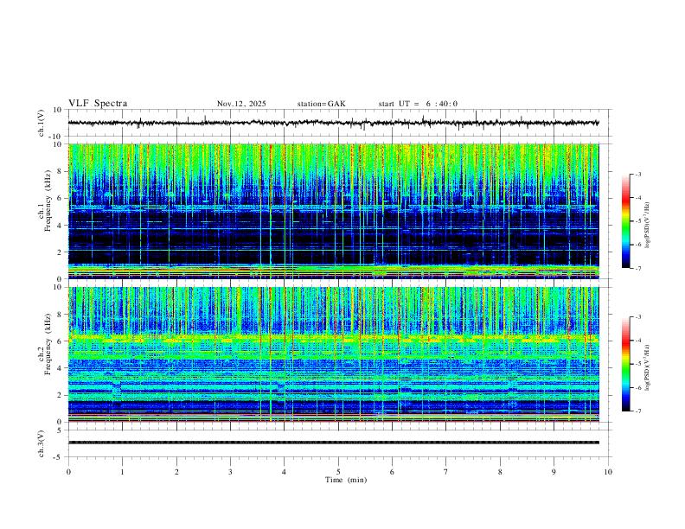Click the "ch.1(V)" waveform axis label
The width and height of the screenshot is (685, 529).
[42, 123]
